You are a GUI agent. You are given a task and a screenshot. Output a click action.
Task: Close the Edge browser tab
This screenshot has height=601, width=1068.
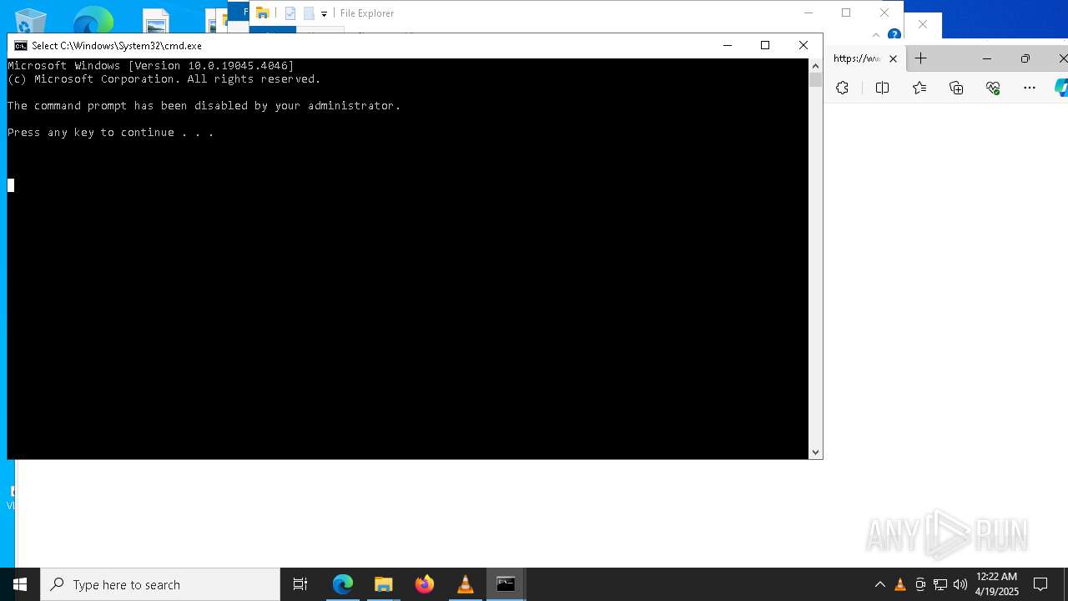click(893, 58)
